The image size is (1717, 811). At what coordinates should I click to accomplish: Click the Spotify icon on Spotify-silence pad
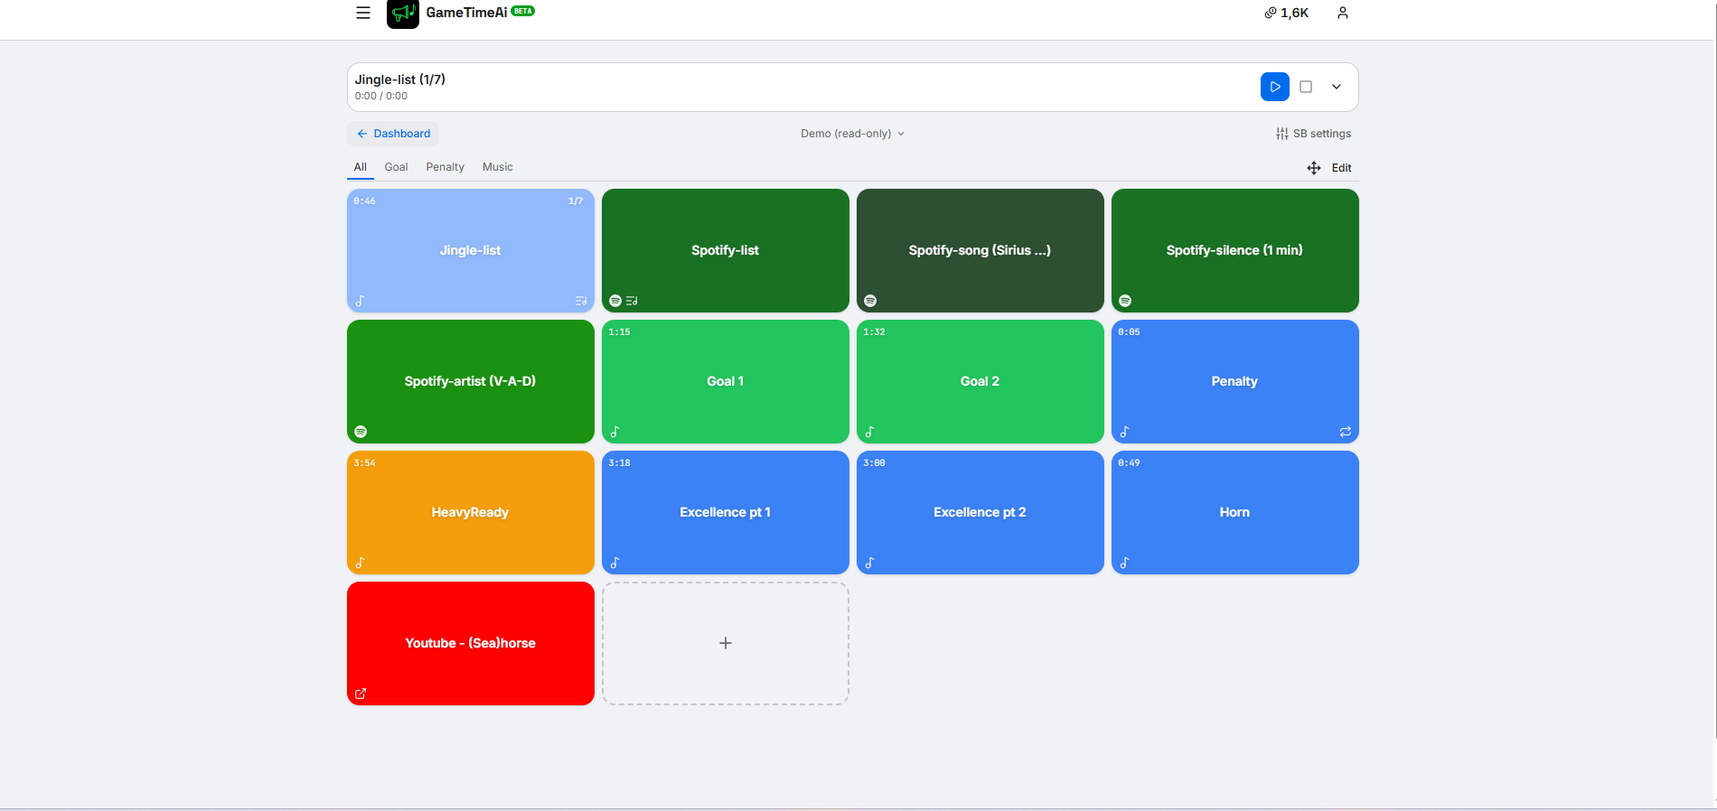pyautogui.click(x=1125, y=301)
